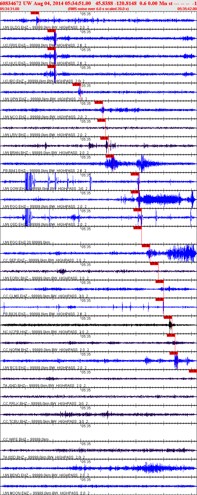Select the UW FORK BHZ station label
Viewport: 197px width, 495px height.
[46, 278]
